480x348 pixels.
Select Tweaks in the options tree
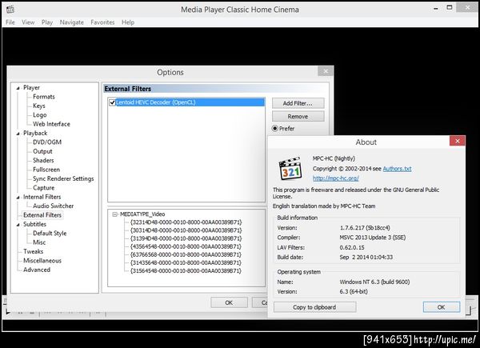(x=33, y=251)
